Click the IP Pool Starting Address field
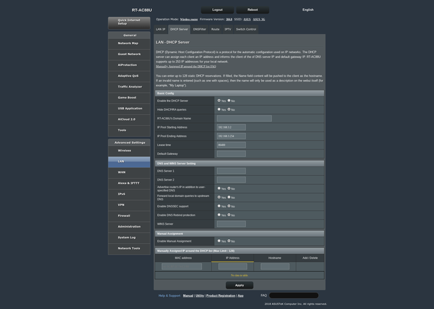 tap(231, 127)
